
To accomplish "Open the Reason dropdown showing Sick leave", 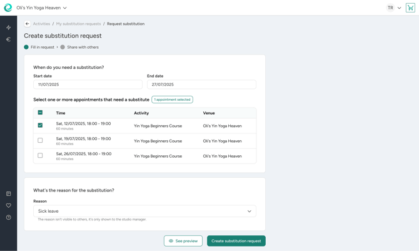I will click(x=144, y=212).
